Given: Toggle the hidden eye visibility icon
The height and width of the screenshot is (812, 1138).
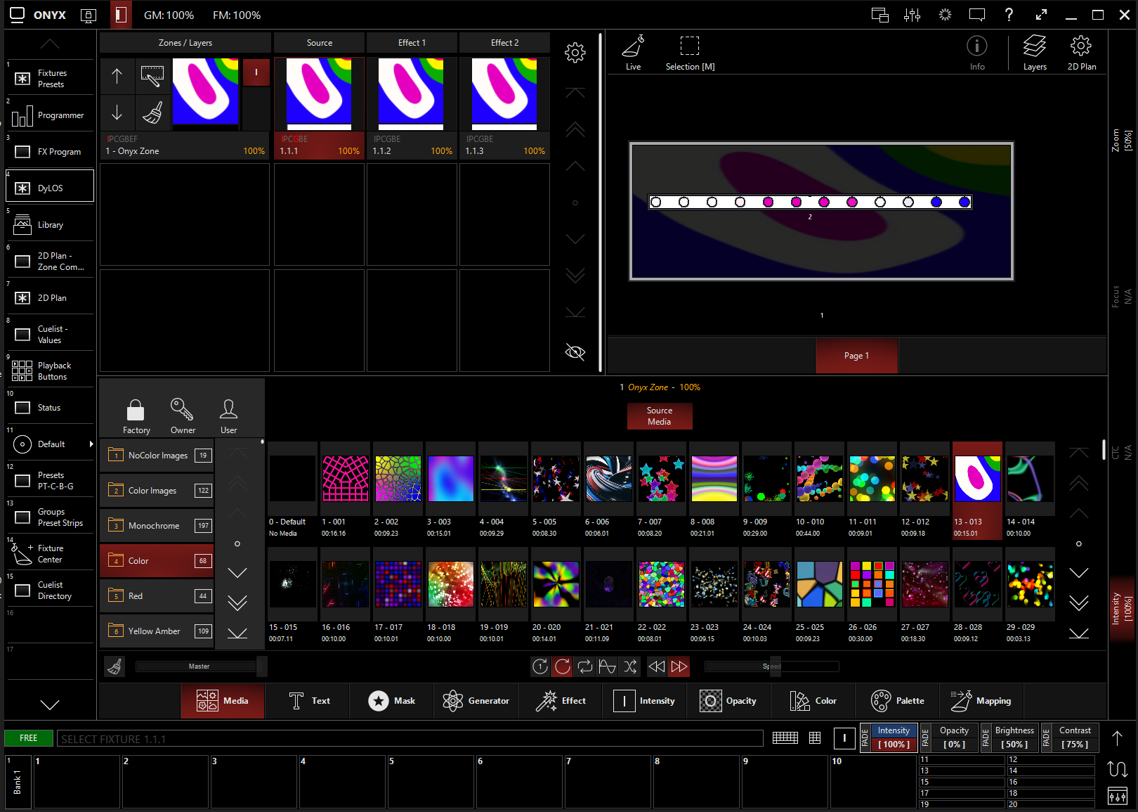Looking at the screenshot, I should coord(575,352).
